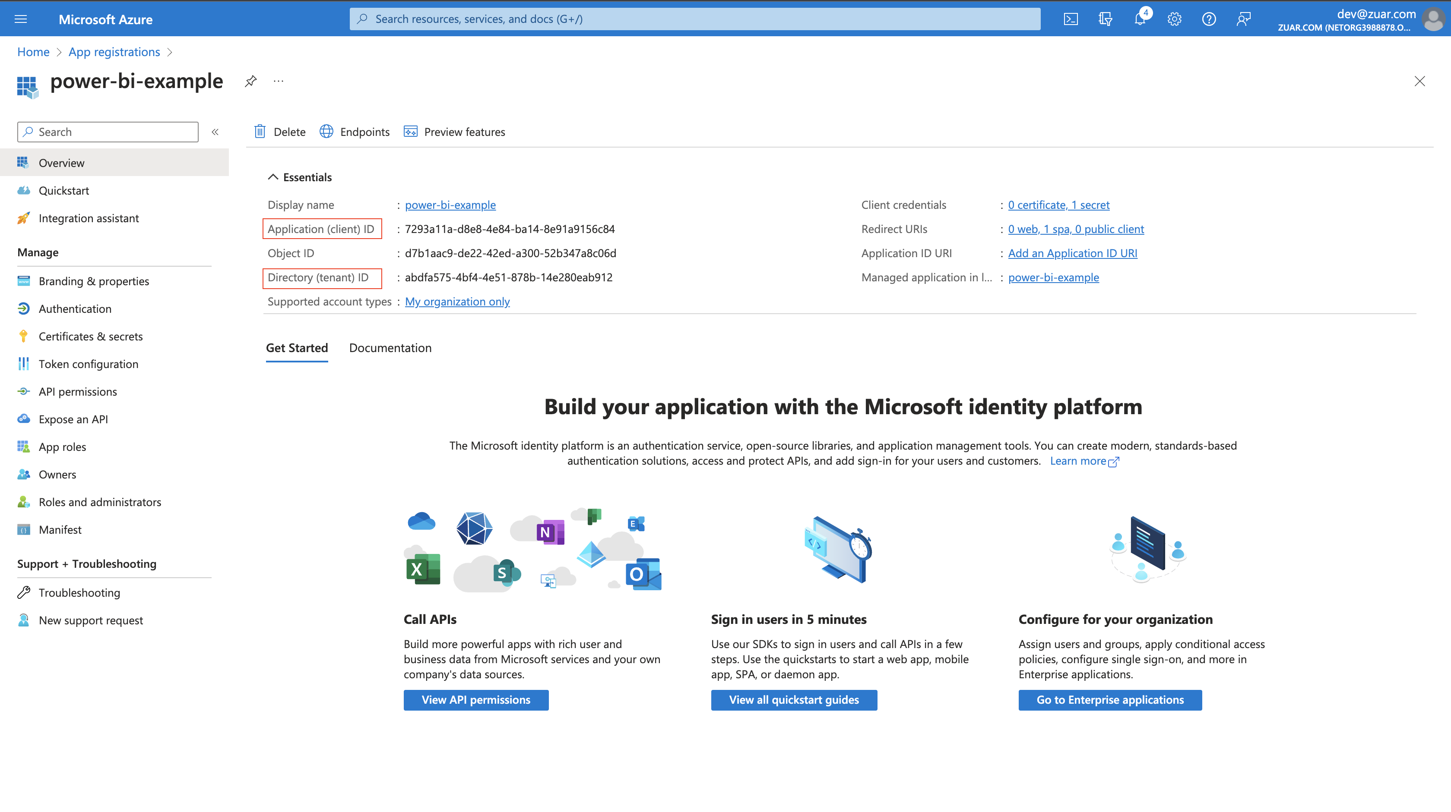Screen dimensions: 1451x812
Task: Open the notifications bell
Action: [1140, 19]
